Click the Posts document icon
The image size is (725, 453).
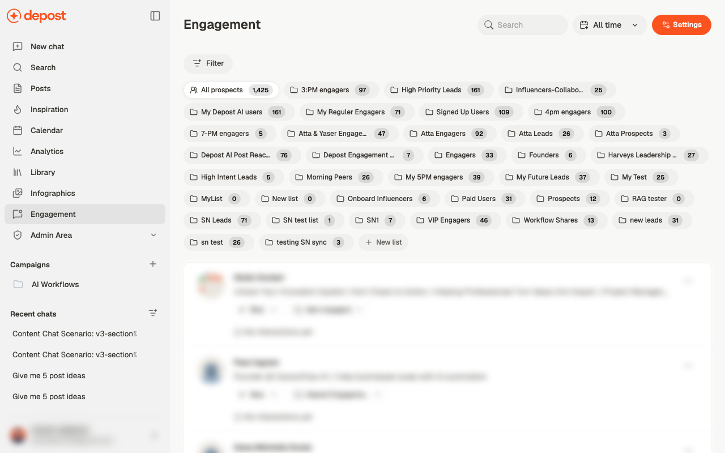[x=18, y=88]
